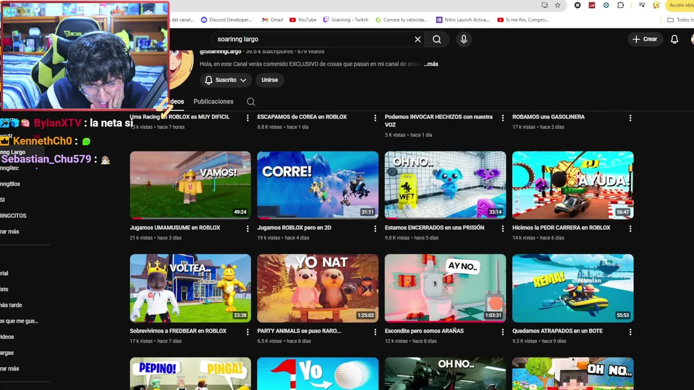Open the media control music-note icon
694x390 pixels.
pos(642,5)
